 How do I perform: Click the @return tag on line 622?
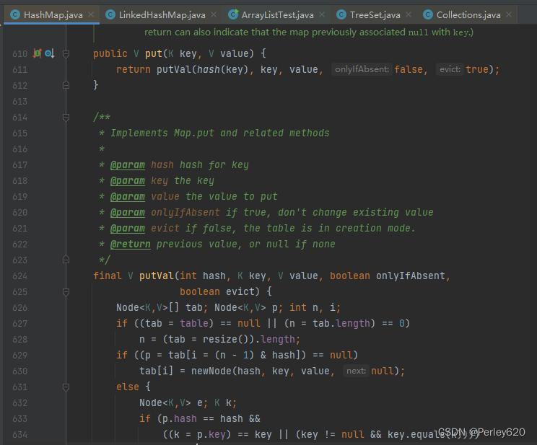[130, 244]
